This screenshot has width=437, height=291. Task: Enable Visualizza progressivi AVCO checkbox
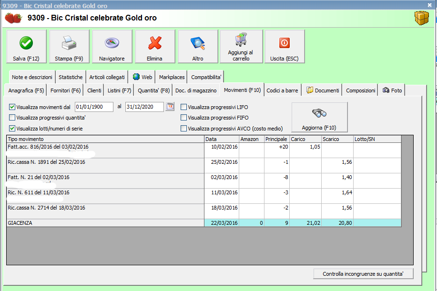[183, 129]
